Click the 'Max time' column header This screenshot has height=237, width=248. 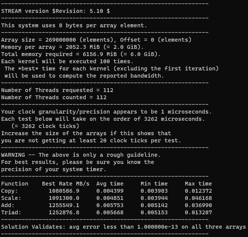[198, 184]
